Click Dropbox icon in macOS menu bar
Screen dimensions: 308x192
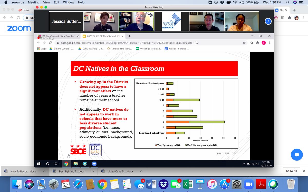point(222,2)
